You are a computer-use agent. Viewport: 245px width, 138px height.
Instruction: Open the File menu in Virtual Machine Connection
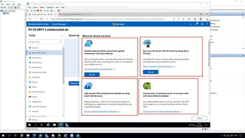point(29,7)
